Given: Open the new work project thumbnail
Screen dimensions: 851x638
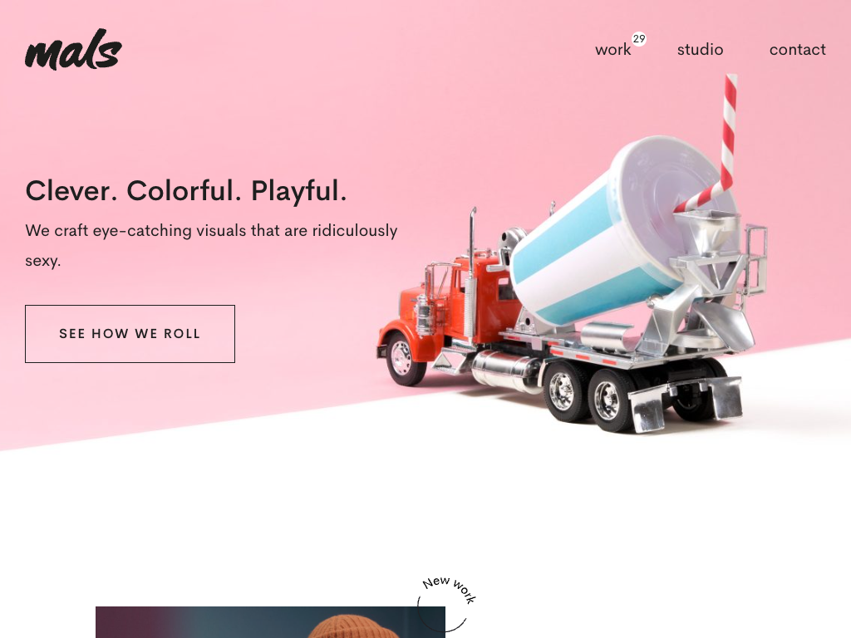Looking at the screenshot, I should [x=270, y=622].
